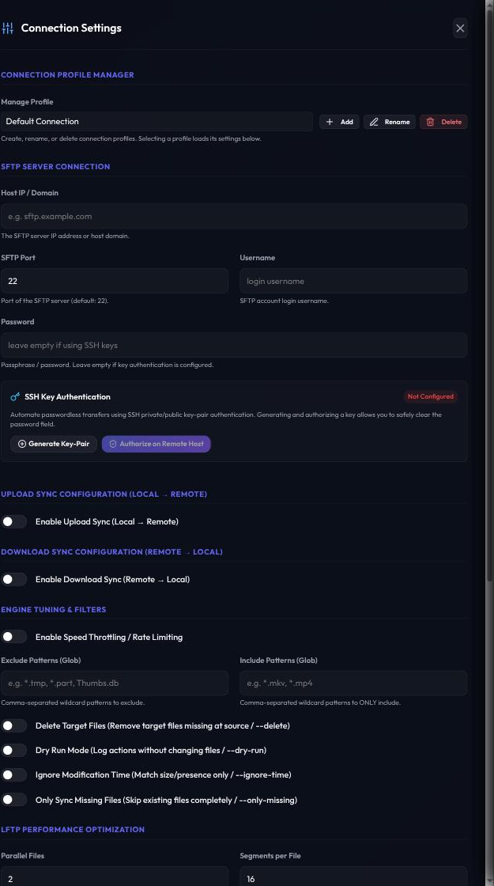Add a new connection profile
494x886 pixels.
pyautogui.click(x=339, y=122)
